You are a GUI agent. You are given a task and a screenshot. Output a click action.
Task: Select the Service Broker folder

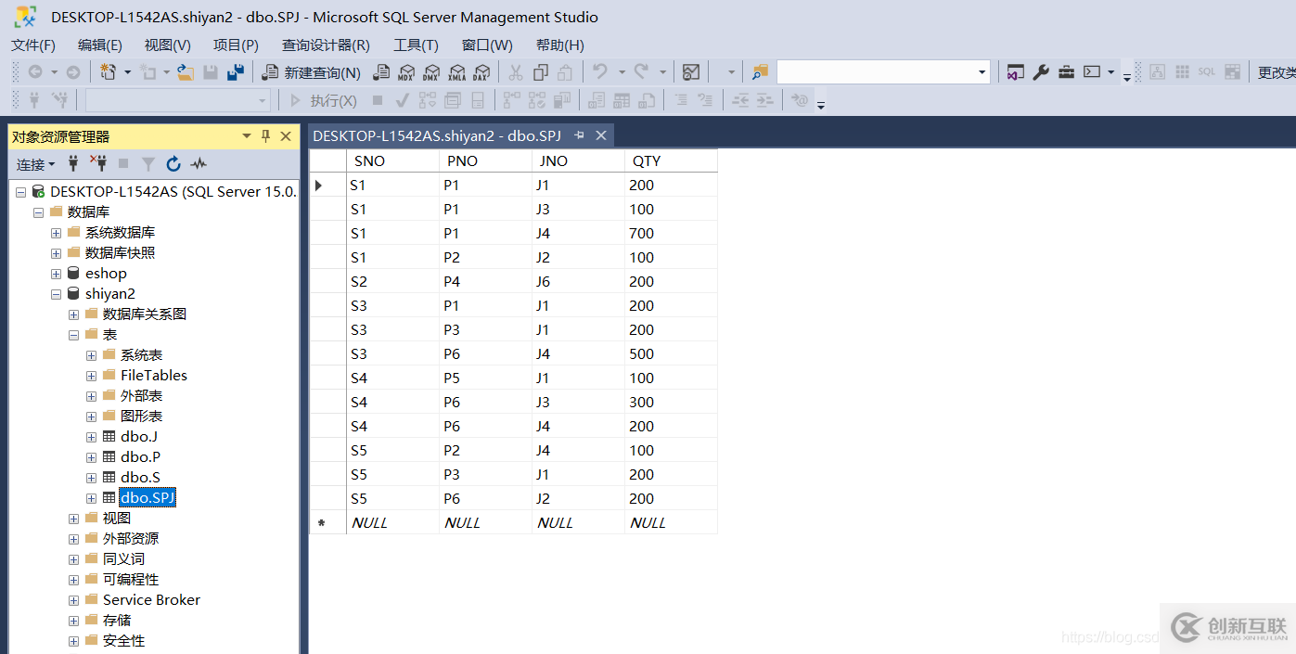(151, 599)
